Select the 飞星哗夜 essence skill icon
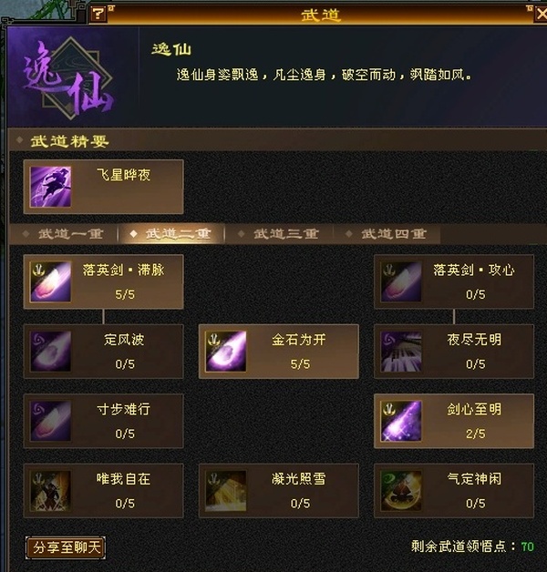 50,187
